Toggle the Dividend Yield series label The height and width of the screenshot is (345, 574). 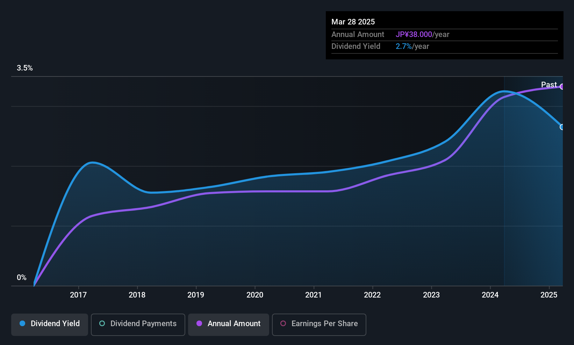(x=55, y=323)
